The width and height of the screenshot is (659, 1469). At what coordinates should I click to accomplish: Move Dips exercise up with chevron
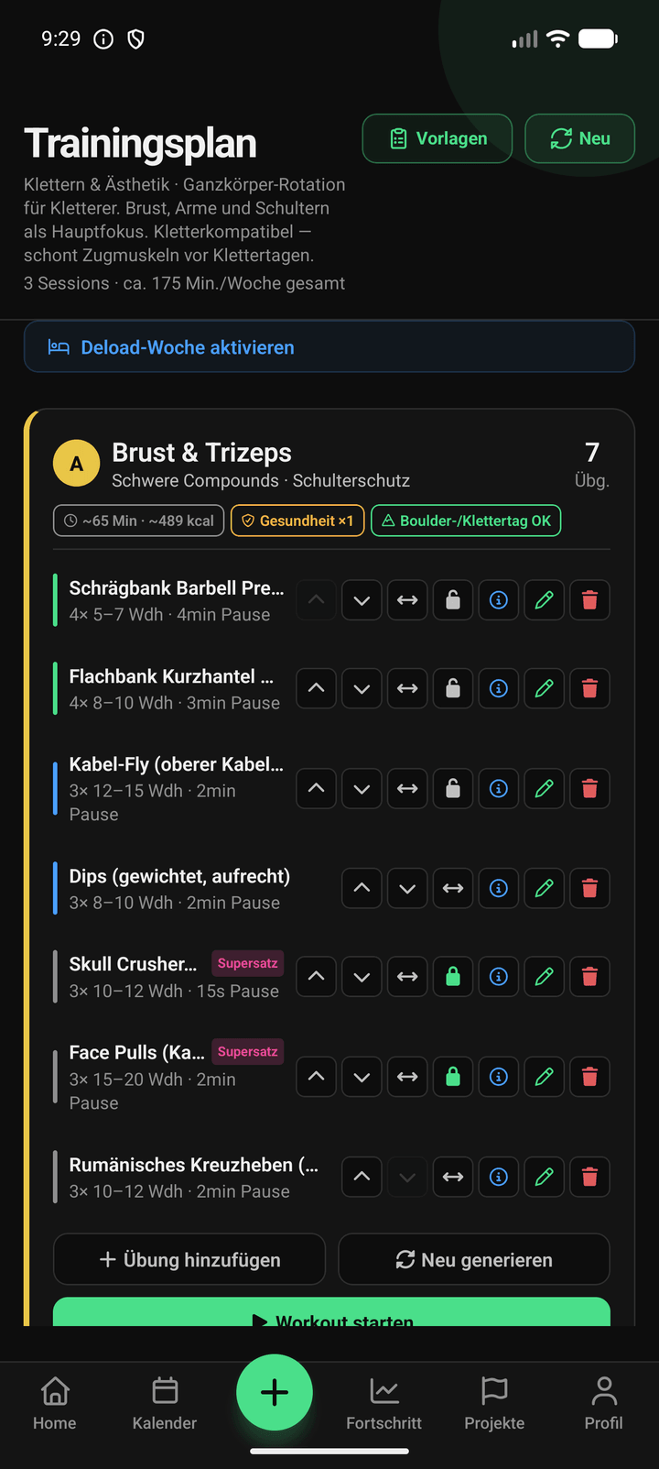(362, 888)
